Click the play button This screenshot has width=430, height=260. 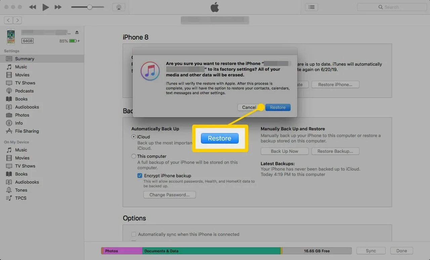[x=46, y=7]
